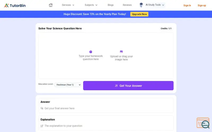212x132 pixels.
Task: Open the floating search assistant icon
Action: coord(203,123)
